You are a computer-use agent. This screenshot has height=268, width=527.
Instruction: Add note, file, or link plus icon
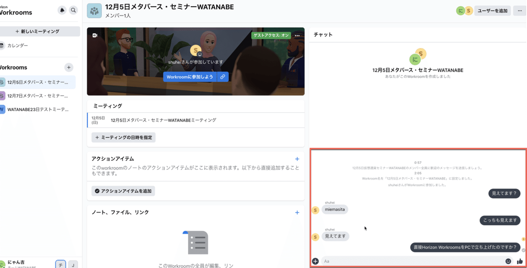297,213
